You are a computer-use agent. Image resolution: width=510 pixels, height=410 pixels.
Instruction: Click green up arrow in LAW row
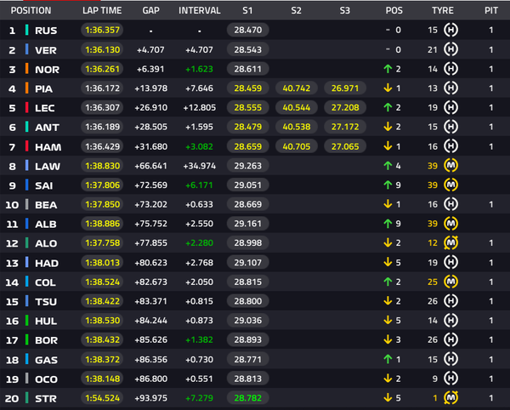[x=388, y=166]
